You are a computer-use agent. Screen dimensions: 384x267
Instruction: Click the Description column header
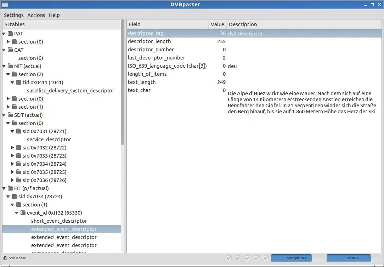pyautogui.click(x=304, y=24)
